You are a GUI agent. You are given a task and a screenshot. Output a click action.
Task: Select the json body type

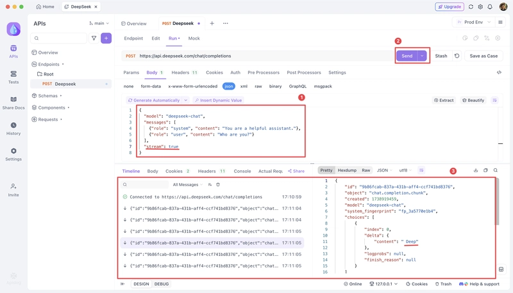(x=229, y=86)
